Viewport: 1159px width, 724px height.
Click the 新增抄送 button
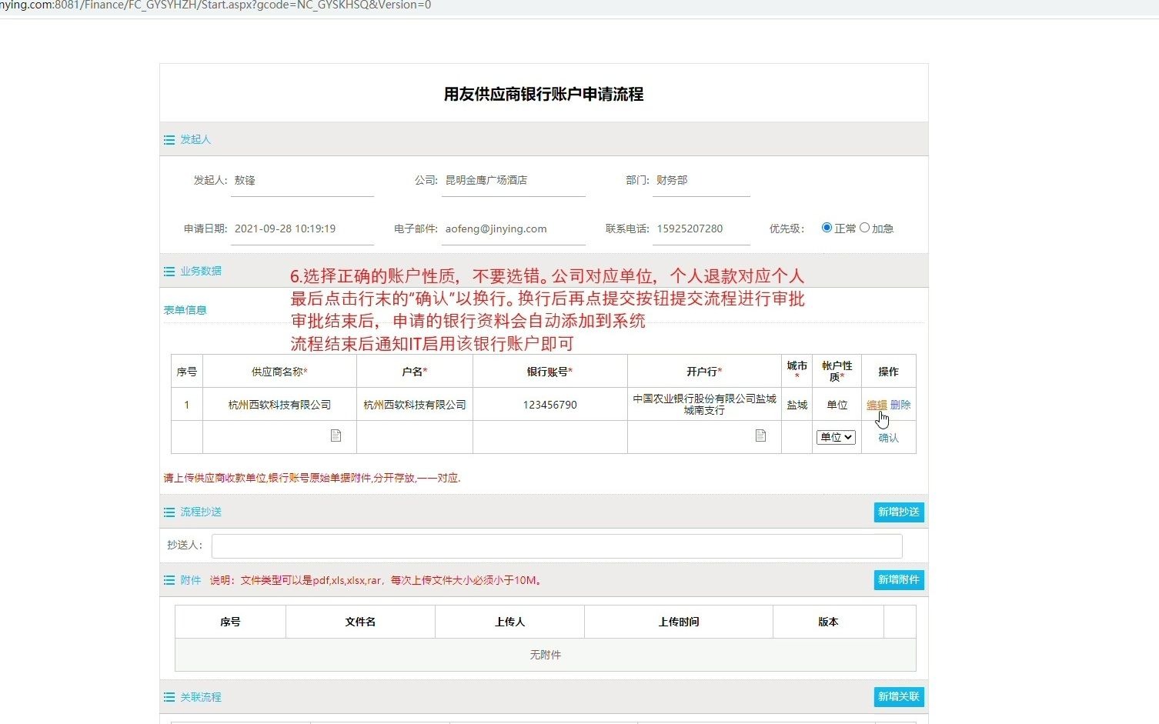click(x=899, y=512)
